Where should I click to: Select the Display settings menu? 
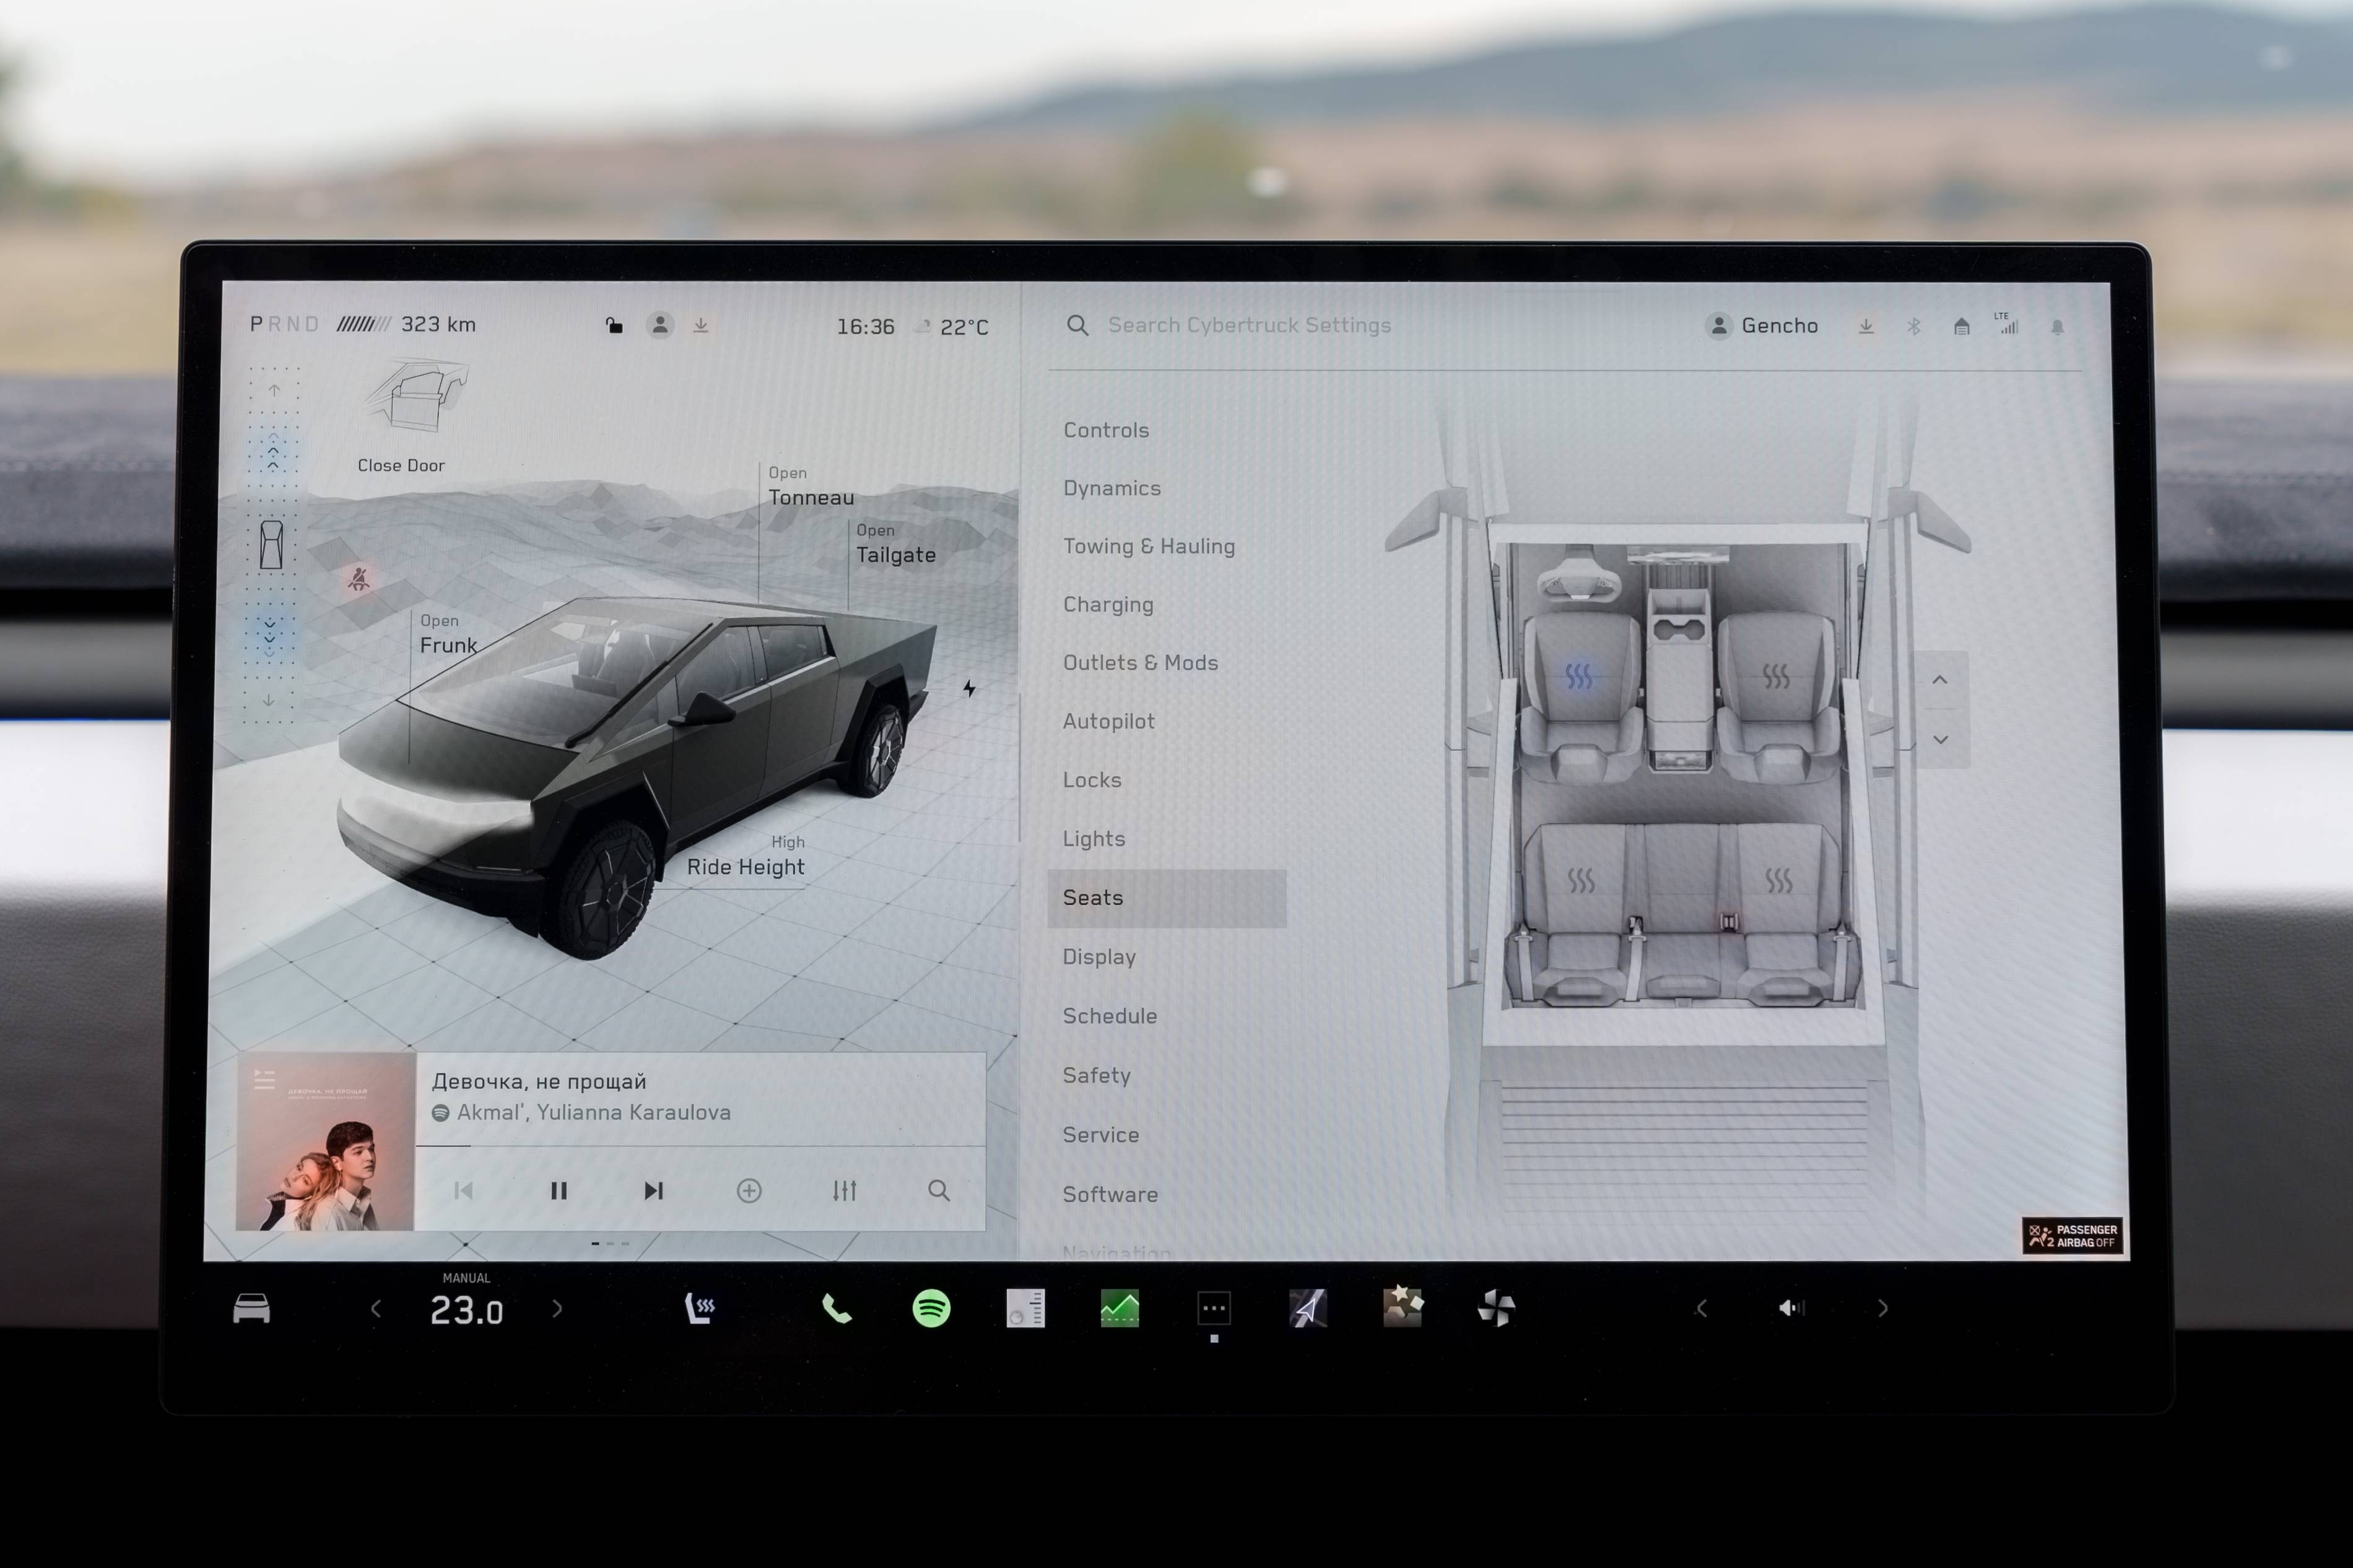(x=1099, y=957)
